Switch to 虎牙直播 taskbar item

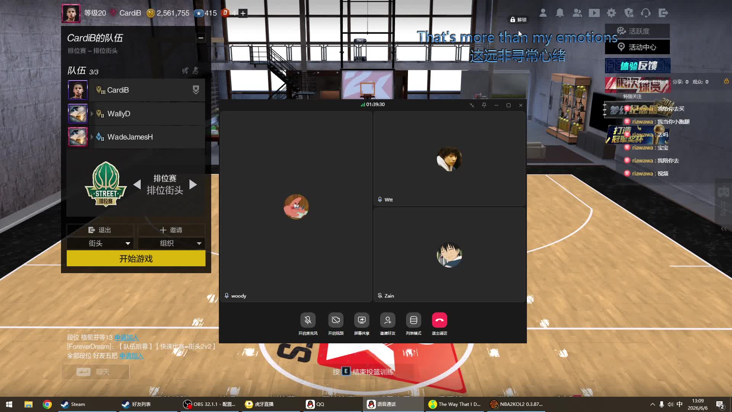pos(271,404)
